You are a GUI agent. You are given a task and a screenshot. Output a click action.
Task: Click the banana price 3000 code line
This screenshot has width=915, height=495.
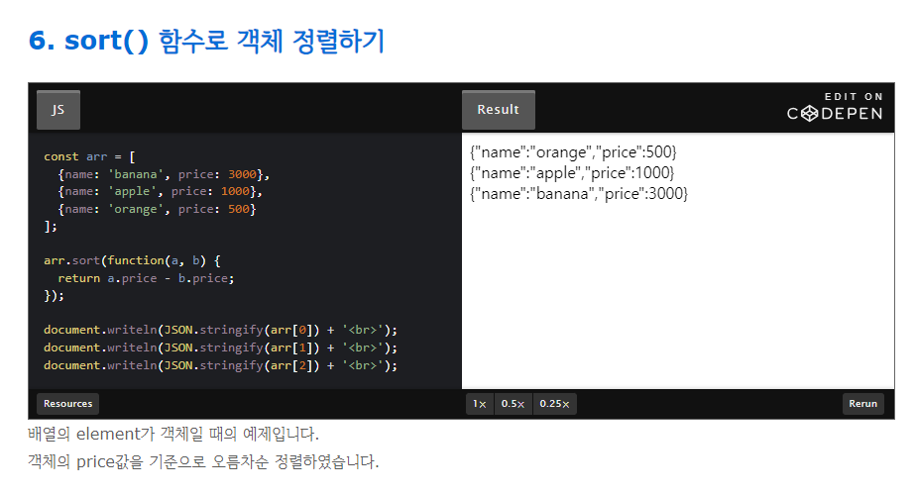pyautogui.click(x=164, y=174)
